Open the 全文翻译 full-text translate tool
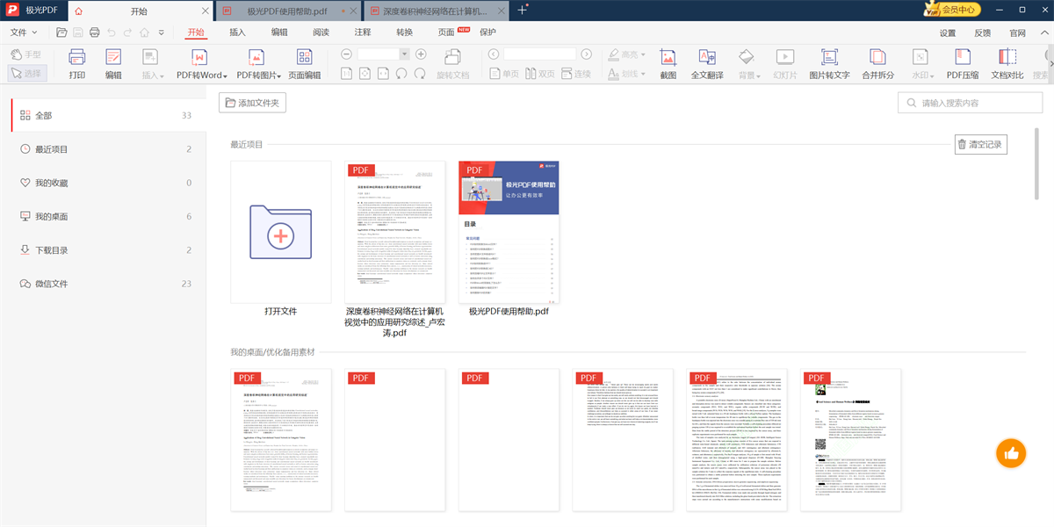This screenshot has width=1054, height=527. 705,63
